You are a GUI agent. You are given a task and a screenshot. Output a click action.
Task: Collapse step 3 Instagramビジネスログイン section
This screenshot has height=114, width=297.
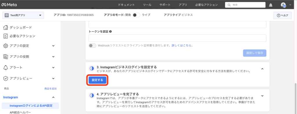coord(262,69)
